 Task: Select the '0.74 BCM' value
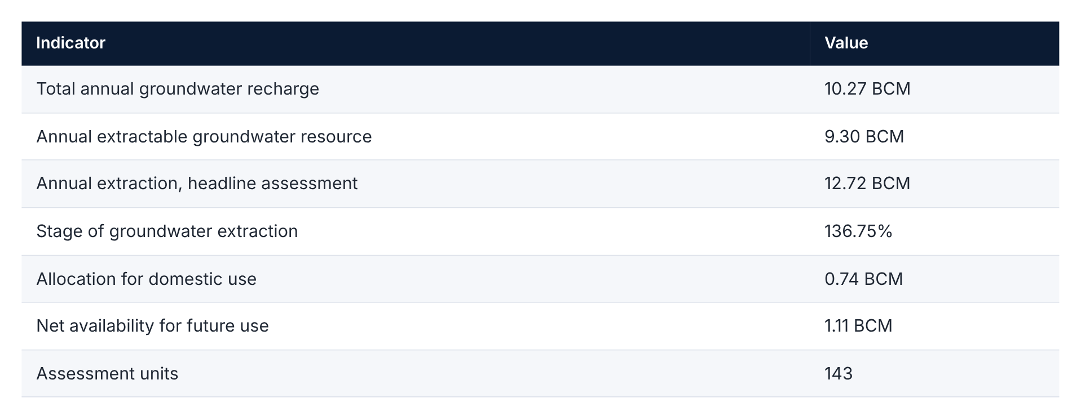click(x=864, y=279)
